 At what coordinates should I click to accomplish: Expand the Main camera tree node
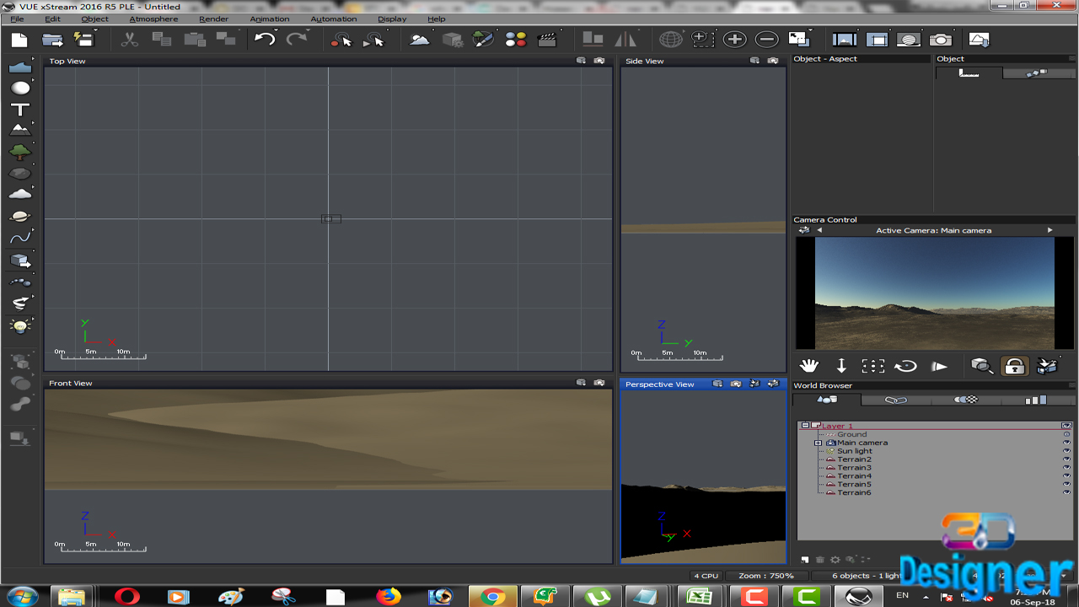coord(818,443)
